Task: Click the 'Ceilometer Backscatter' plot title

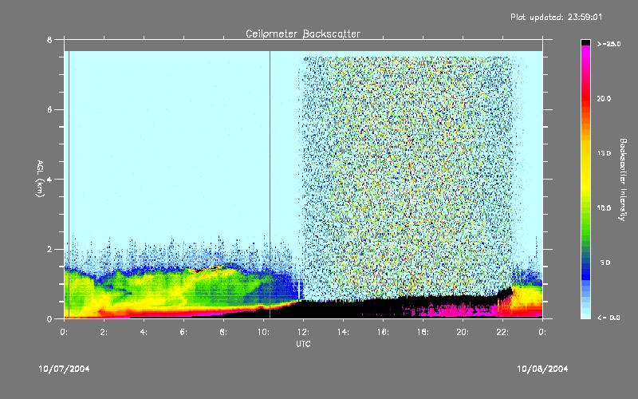Action: 303,34
